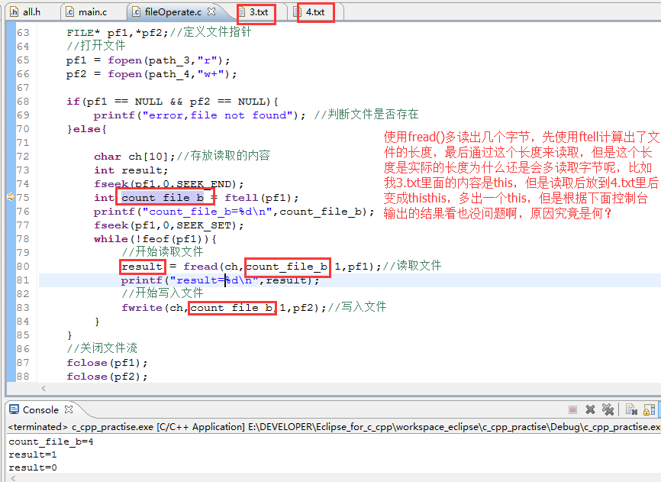
Task: Click if(pf1 == NULL && pf2 == NULL) line
Action: [x=173, y=102]
